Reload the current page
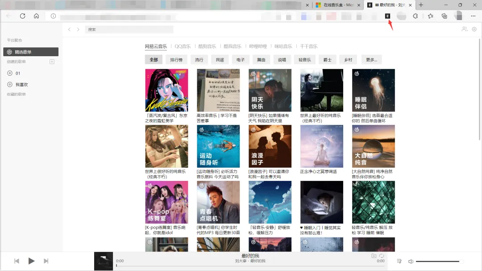Screen dimensions: 482x271 (22, 16)
